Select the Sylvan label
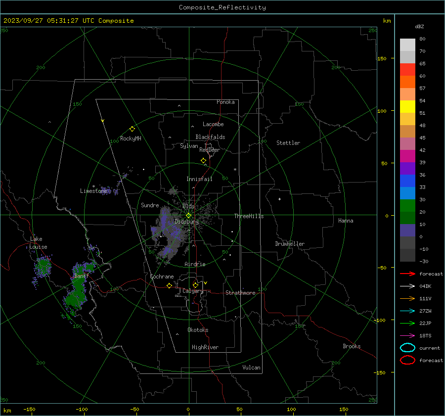The image size is (445, 416). [x=189, y=146]
